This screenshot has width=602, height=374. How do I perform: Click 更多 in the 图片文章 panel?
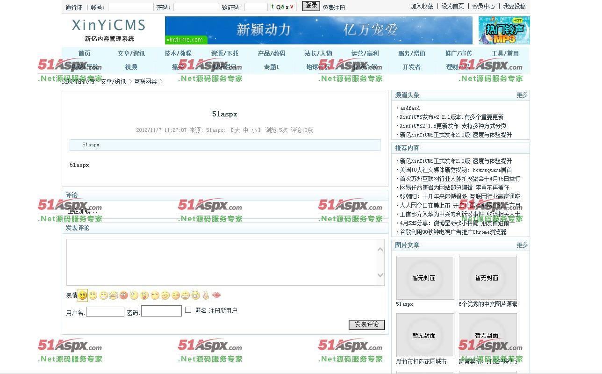tap(522, 245)
